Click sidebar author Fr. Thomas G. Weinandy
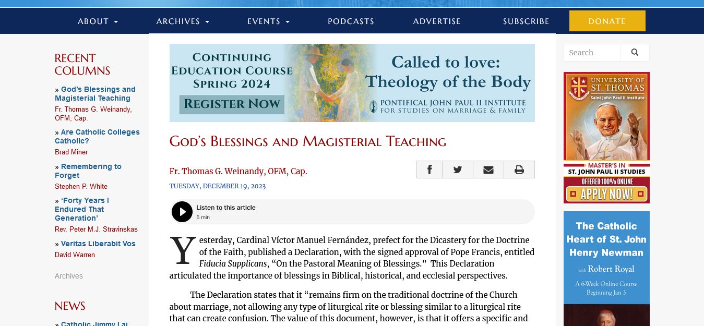Viewport: 704px width, 326px height. (x=93, y=114)
